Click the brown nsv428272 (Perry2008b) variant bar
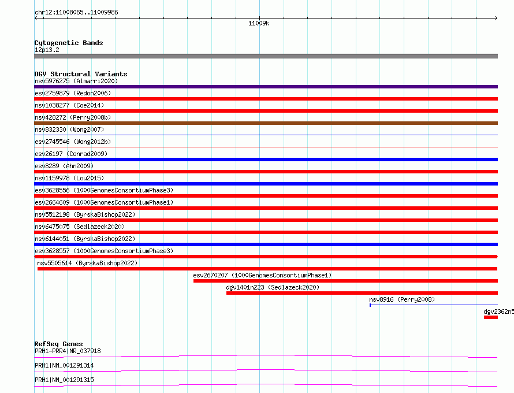514x393 pixels. pos(266,123)
